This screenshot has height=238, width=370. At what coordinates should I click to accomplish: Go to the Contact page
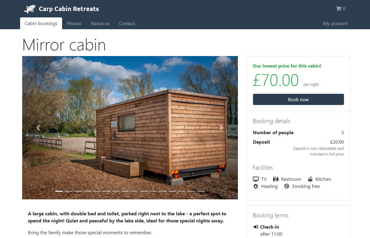coord(127,23)
